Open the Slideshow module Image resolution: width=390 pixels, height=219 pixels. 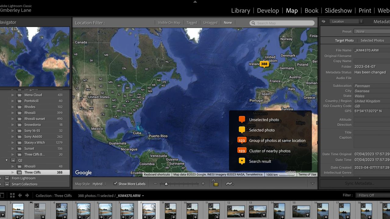coord(338,11)
